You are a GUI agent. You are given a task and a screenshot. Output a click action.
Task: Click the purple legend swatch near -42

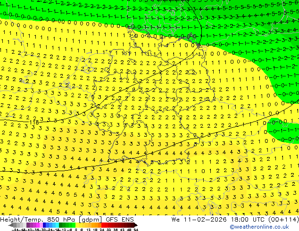pos(28,225)
